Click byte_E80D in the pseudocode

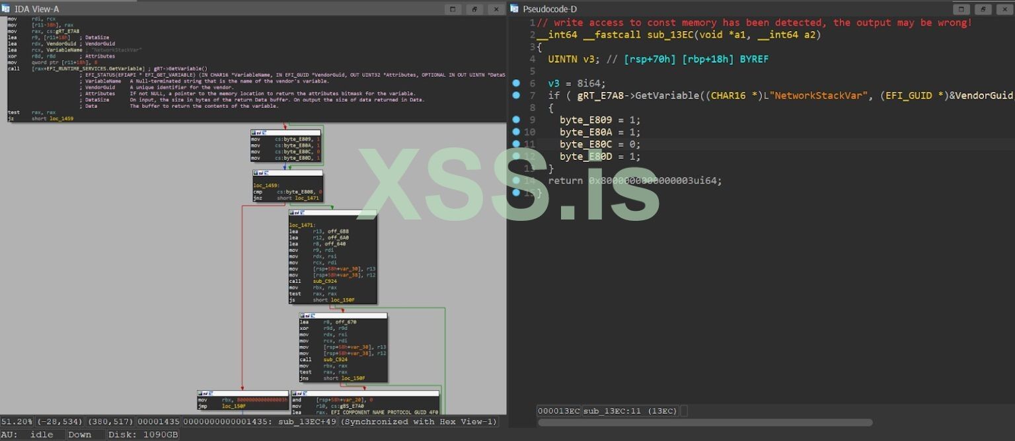pos(587,157)
